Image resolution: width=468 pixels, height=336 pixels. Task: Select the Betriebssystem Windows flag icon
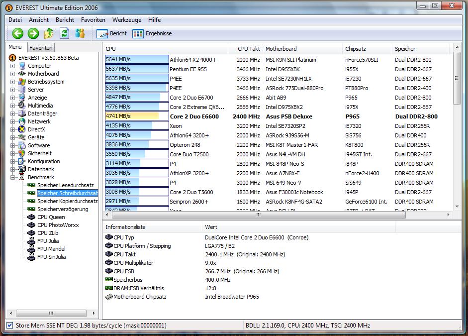pyautogui.click(x=22, y=82)
